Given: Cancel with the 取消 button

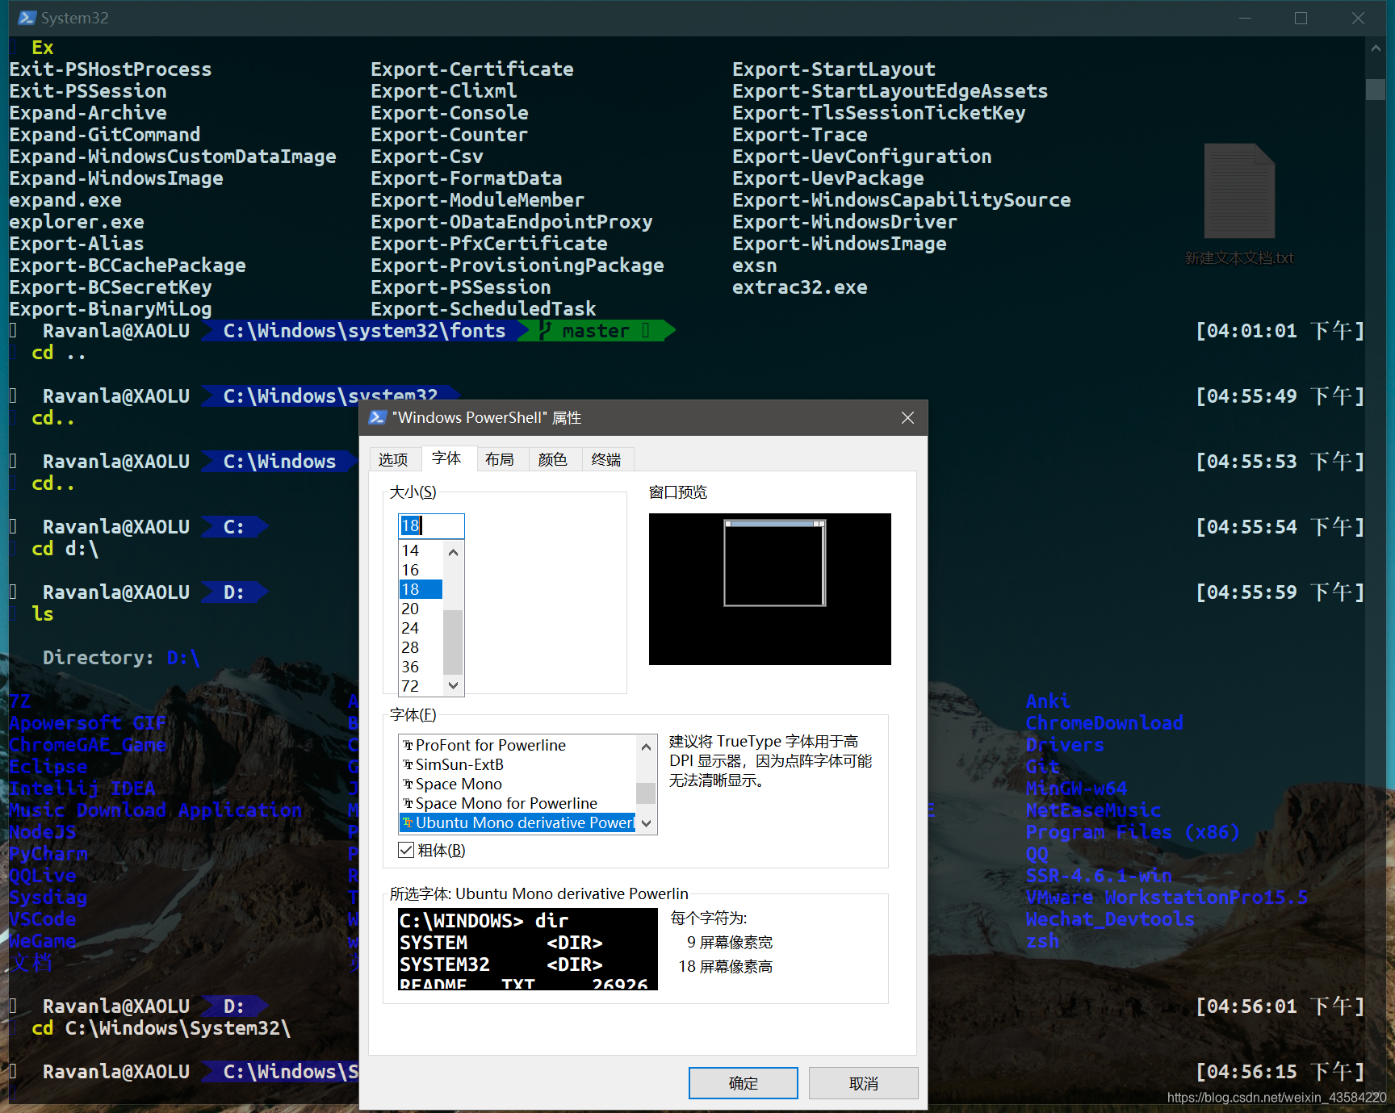Looking at the screenshot, I should [x=864, y=1083].
